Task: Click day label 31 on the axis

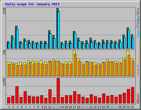Action: [132, 107]
